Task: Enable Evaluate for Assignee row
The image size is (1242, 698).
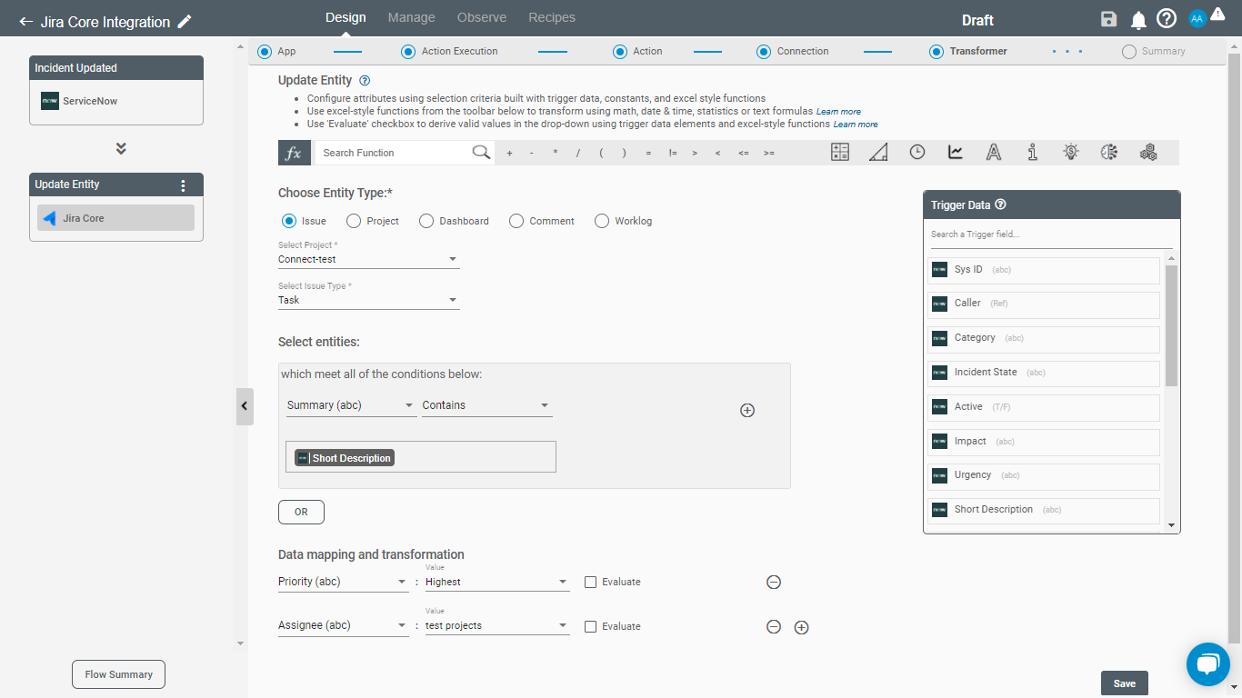Action: click(590, 627)
